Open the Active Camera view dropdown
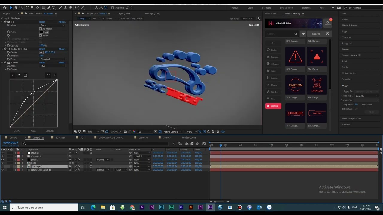Screen dimensions: 383x215 pyautogui.click(x=173, y=132)
